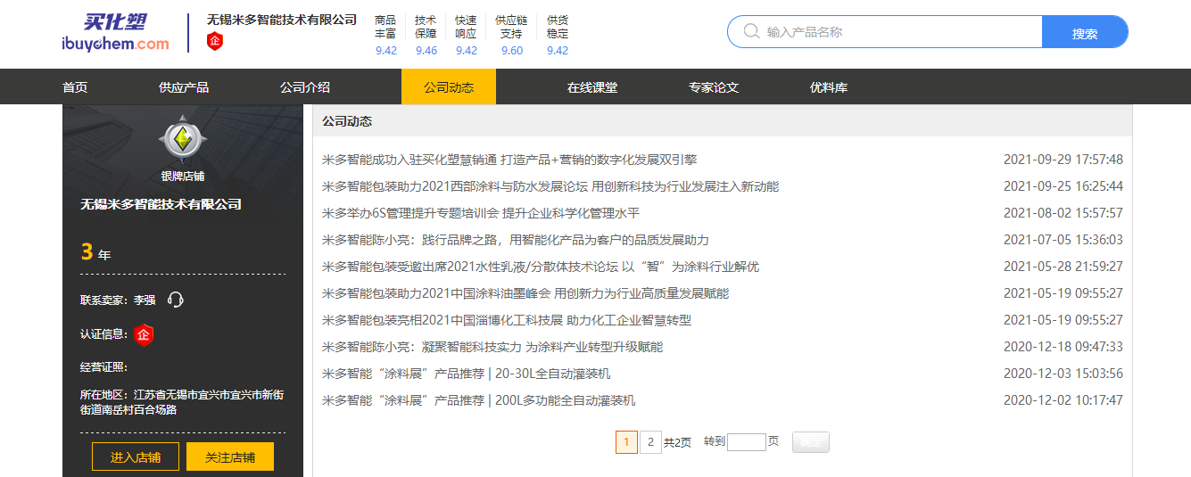The image size is (1191, 477).
Task: Open the 优料库 navigation tab
Action: click(829, 87)
